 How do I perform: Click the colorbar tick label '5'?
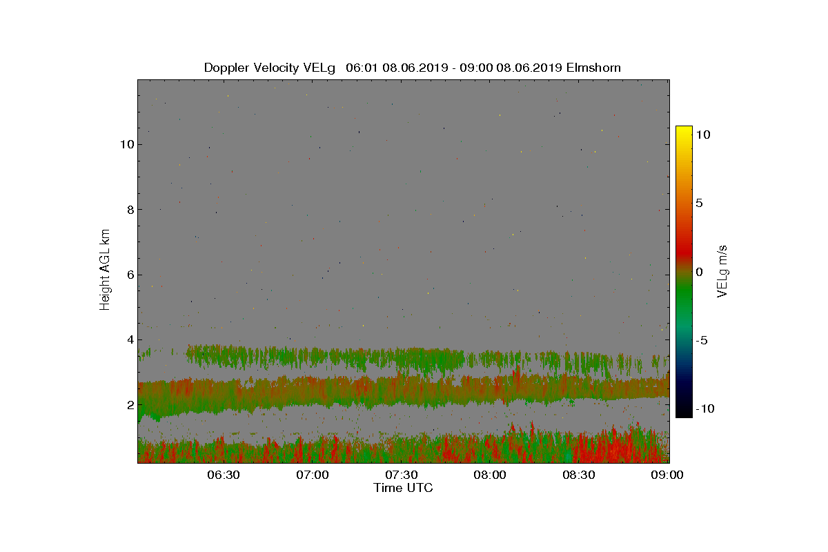[698, 204]
